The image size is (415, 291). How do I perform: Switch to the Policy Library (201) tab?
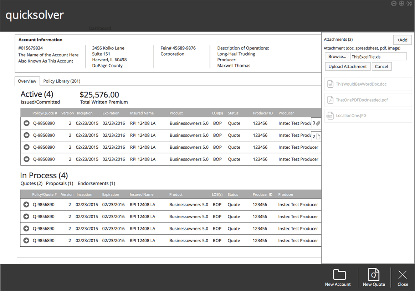[x=62, y=81]
